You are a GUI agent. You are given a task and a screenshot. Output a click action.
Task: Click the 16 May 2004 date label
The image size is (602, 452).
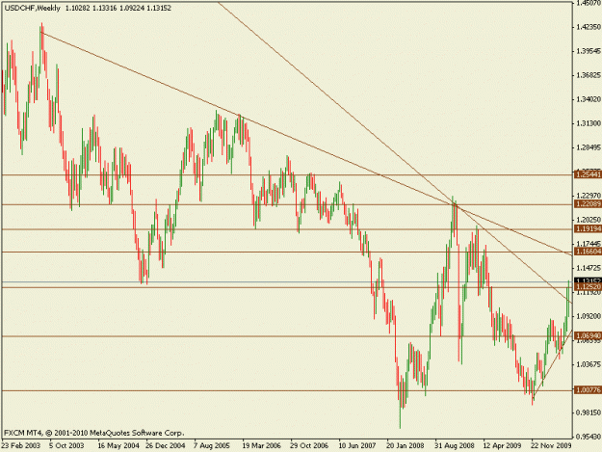(x=118, y=446)
